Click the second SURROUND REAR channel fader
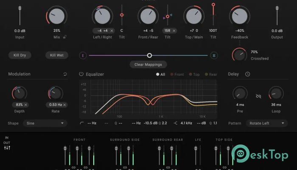 point(171,148)
